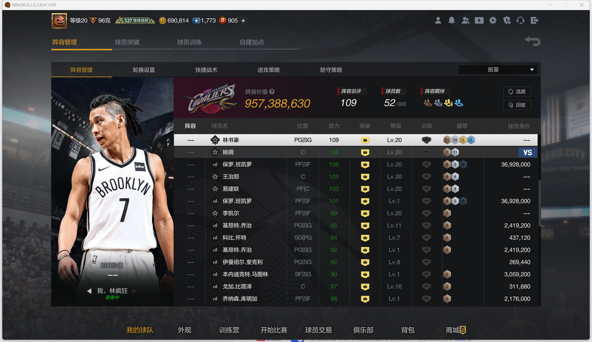Click the 选拔 button
Screen dimensions: 592x342
[x=517, y=92]
